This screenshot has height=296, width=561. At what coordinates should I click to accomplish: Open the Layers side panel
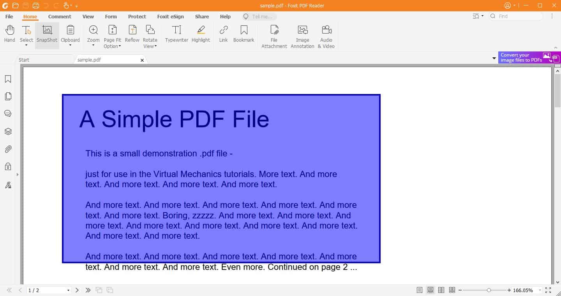coord(8,131)
